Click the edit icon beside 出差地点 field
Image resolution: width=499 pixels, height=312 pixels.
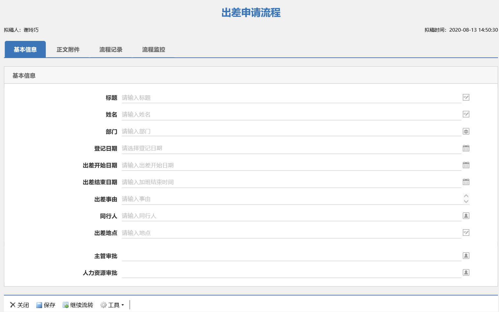pos(466,233)
